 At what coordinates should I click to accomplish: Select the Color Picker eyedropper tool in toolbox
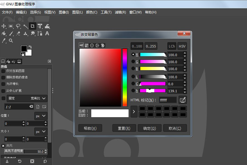pyautogui.click(x=3, y=40)
